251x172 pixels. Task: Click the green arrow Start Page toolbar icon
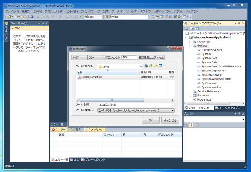(x=175, y=17)
